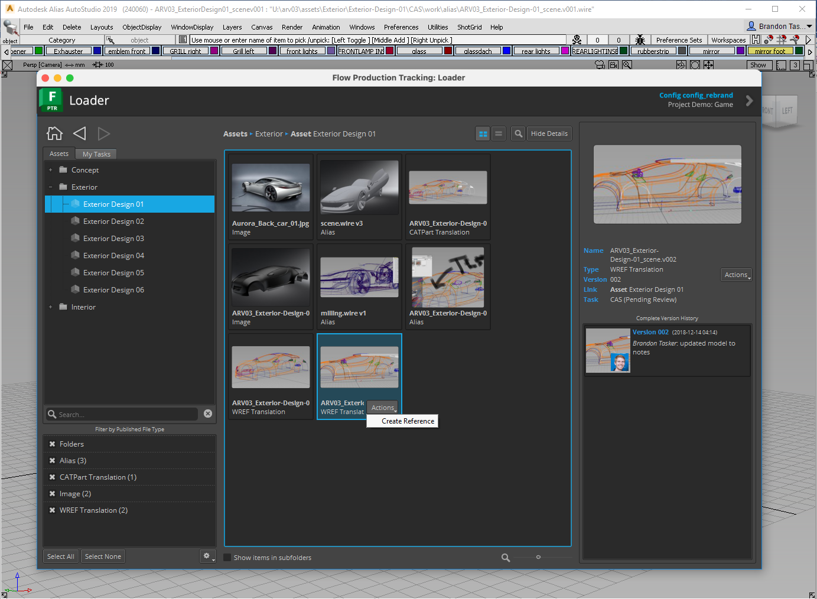Click the Concept folder icon

63,170
